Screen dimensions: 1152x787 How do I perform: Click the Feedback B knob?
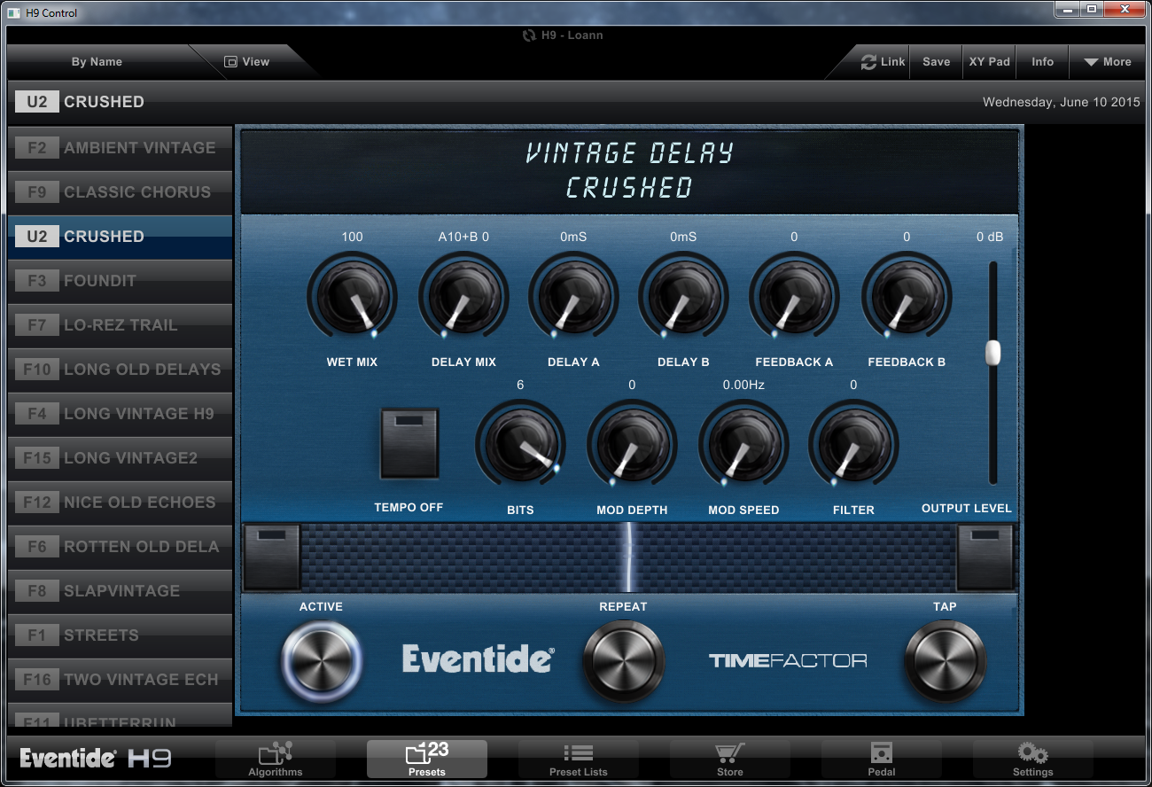coord(907,297)
